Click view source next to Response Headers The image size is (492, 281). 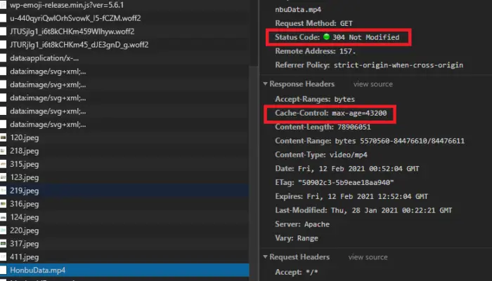pyautogui.click(x=373, y=84)
